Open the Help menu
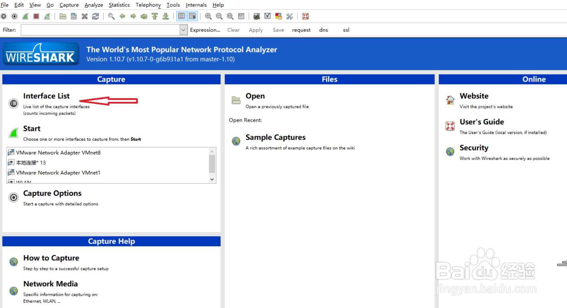 pos(218,5)
